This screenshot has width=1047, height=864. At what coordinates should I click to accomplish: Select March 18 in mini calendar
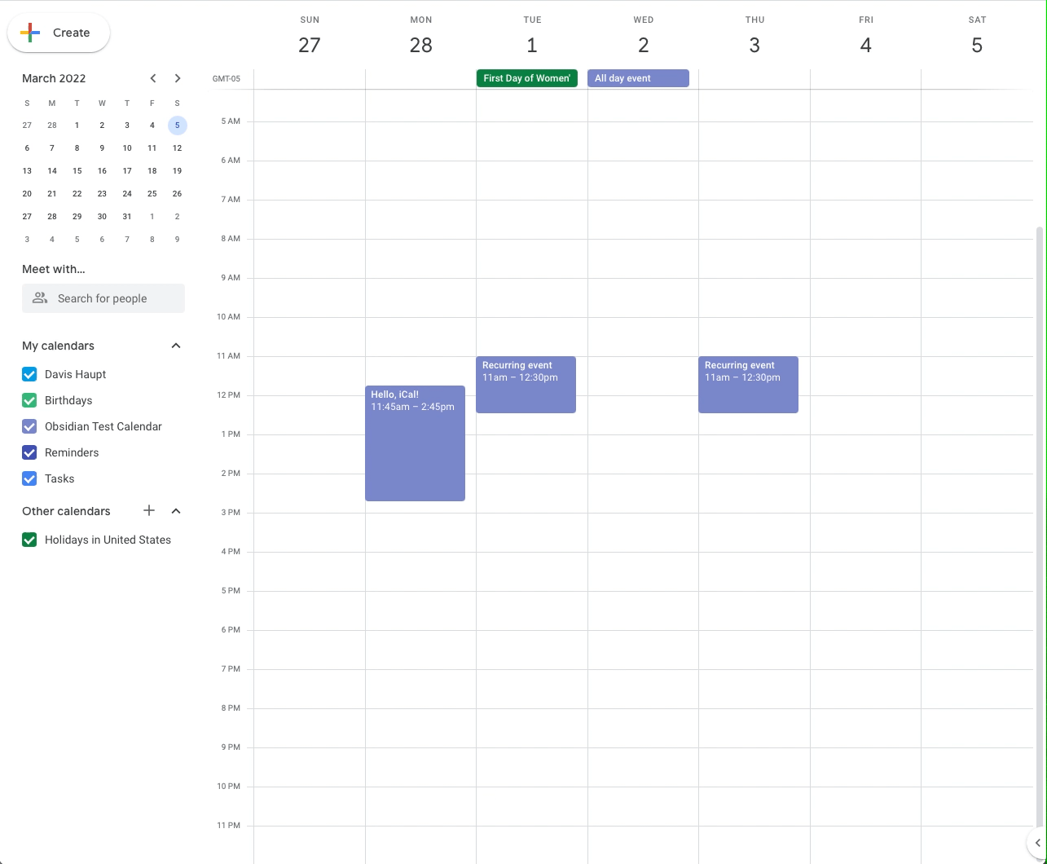coord(152,171)
